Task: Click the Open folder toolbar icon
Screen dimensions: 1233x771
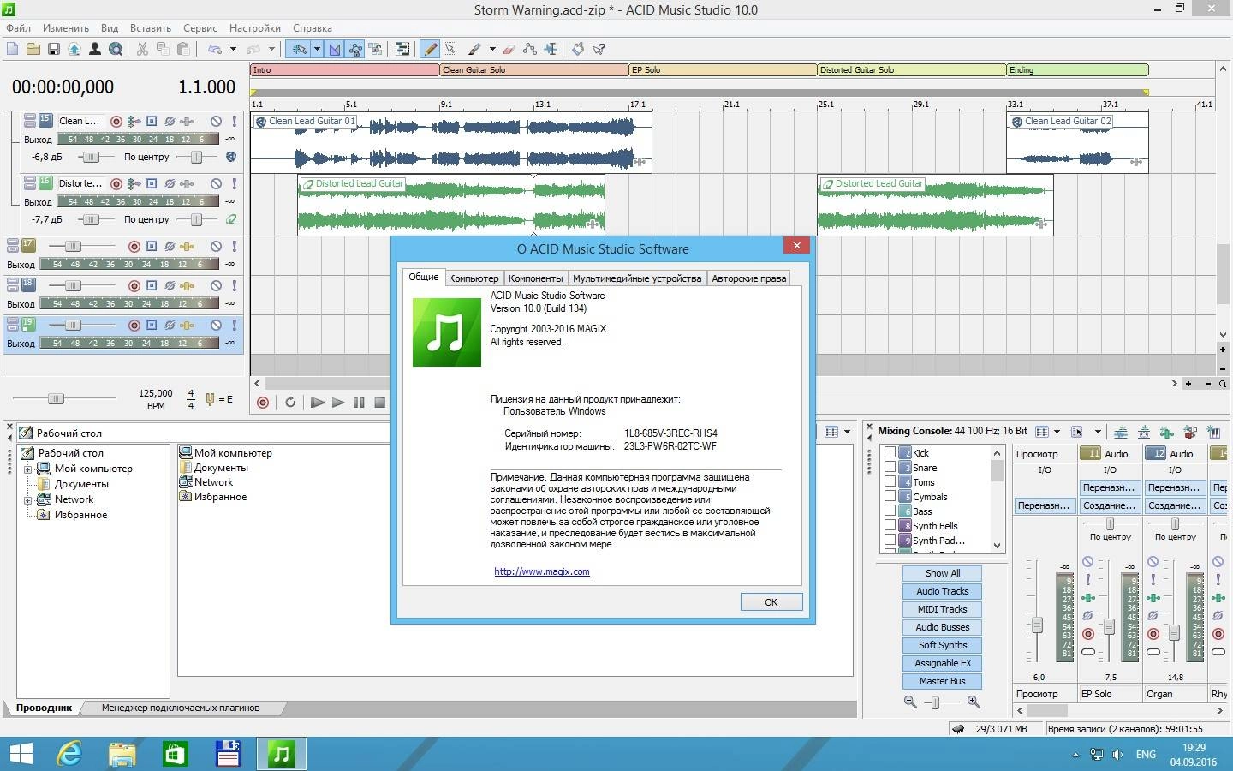Action: 33,49
